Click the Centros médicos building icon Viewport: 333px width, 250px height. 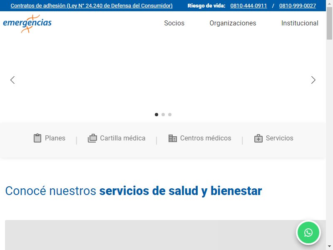click(x=172, y=138)
